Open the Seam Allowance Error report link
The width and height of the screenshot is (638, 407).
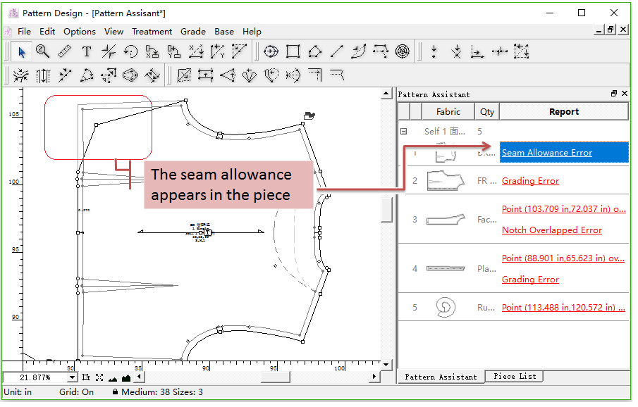click(x=546, y=153)
